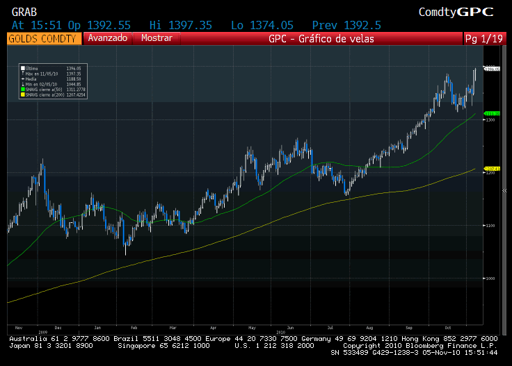512x366 pixels.
Task: Click the 1044.85 Mín legend value
Action: tap(74, 84)
